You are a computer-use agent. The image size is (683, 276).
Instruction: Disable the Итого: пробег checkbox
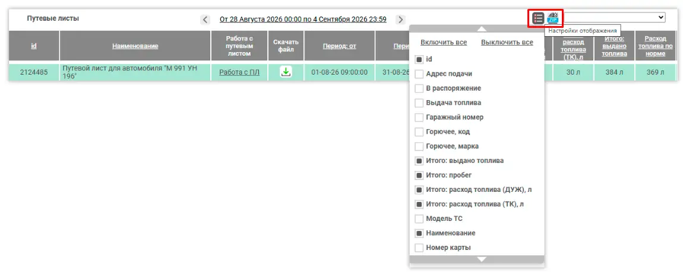[x=419, y=175]
